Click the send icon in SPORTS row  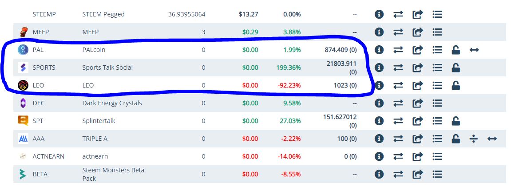pos(417,68)
